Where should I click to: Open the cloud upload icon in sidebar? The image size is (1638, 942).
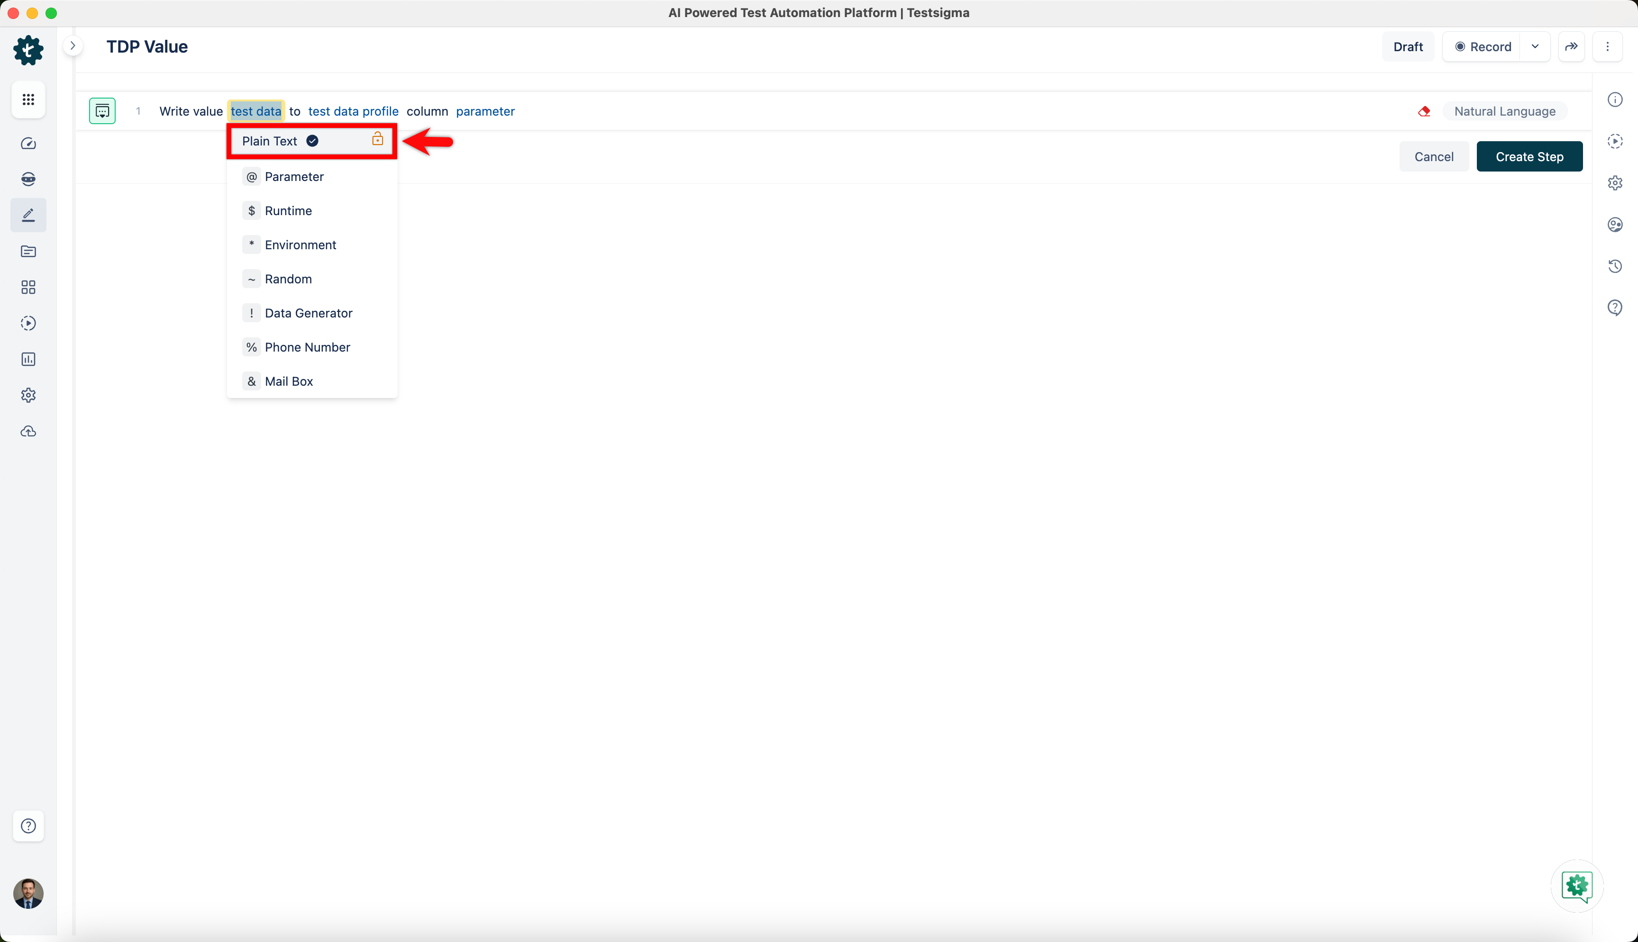[x=28, y=432]
